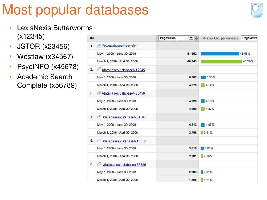Click the blue 5.38% performance bar

point(203,77)
